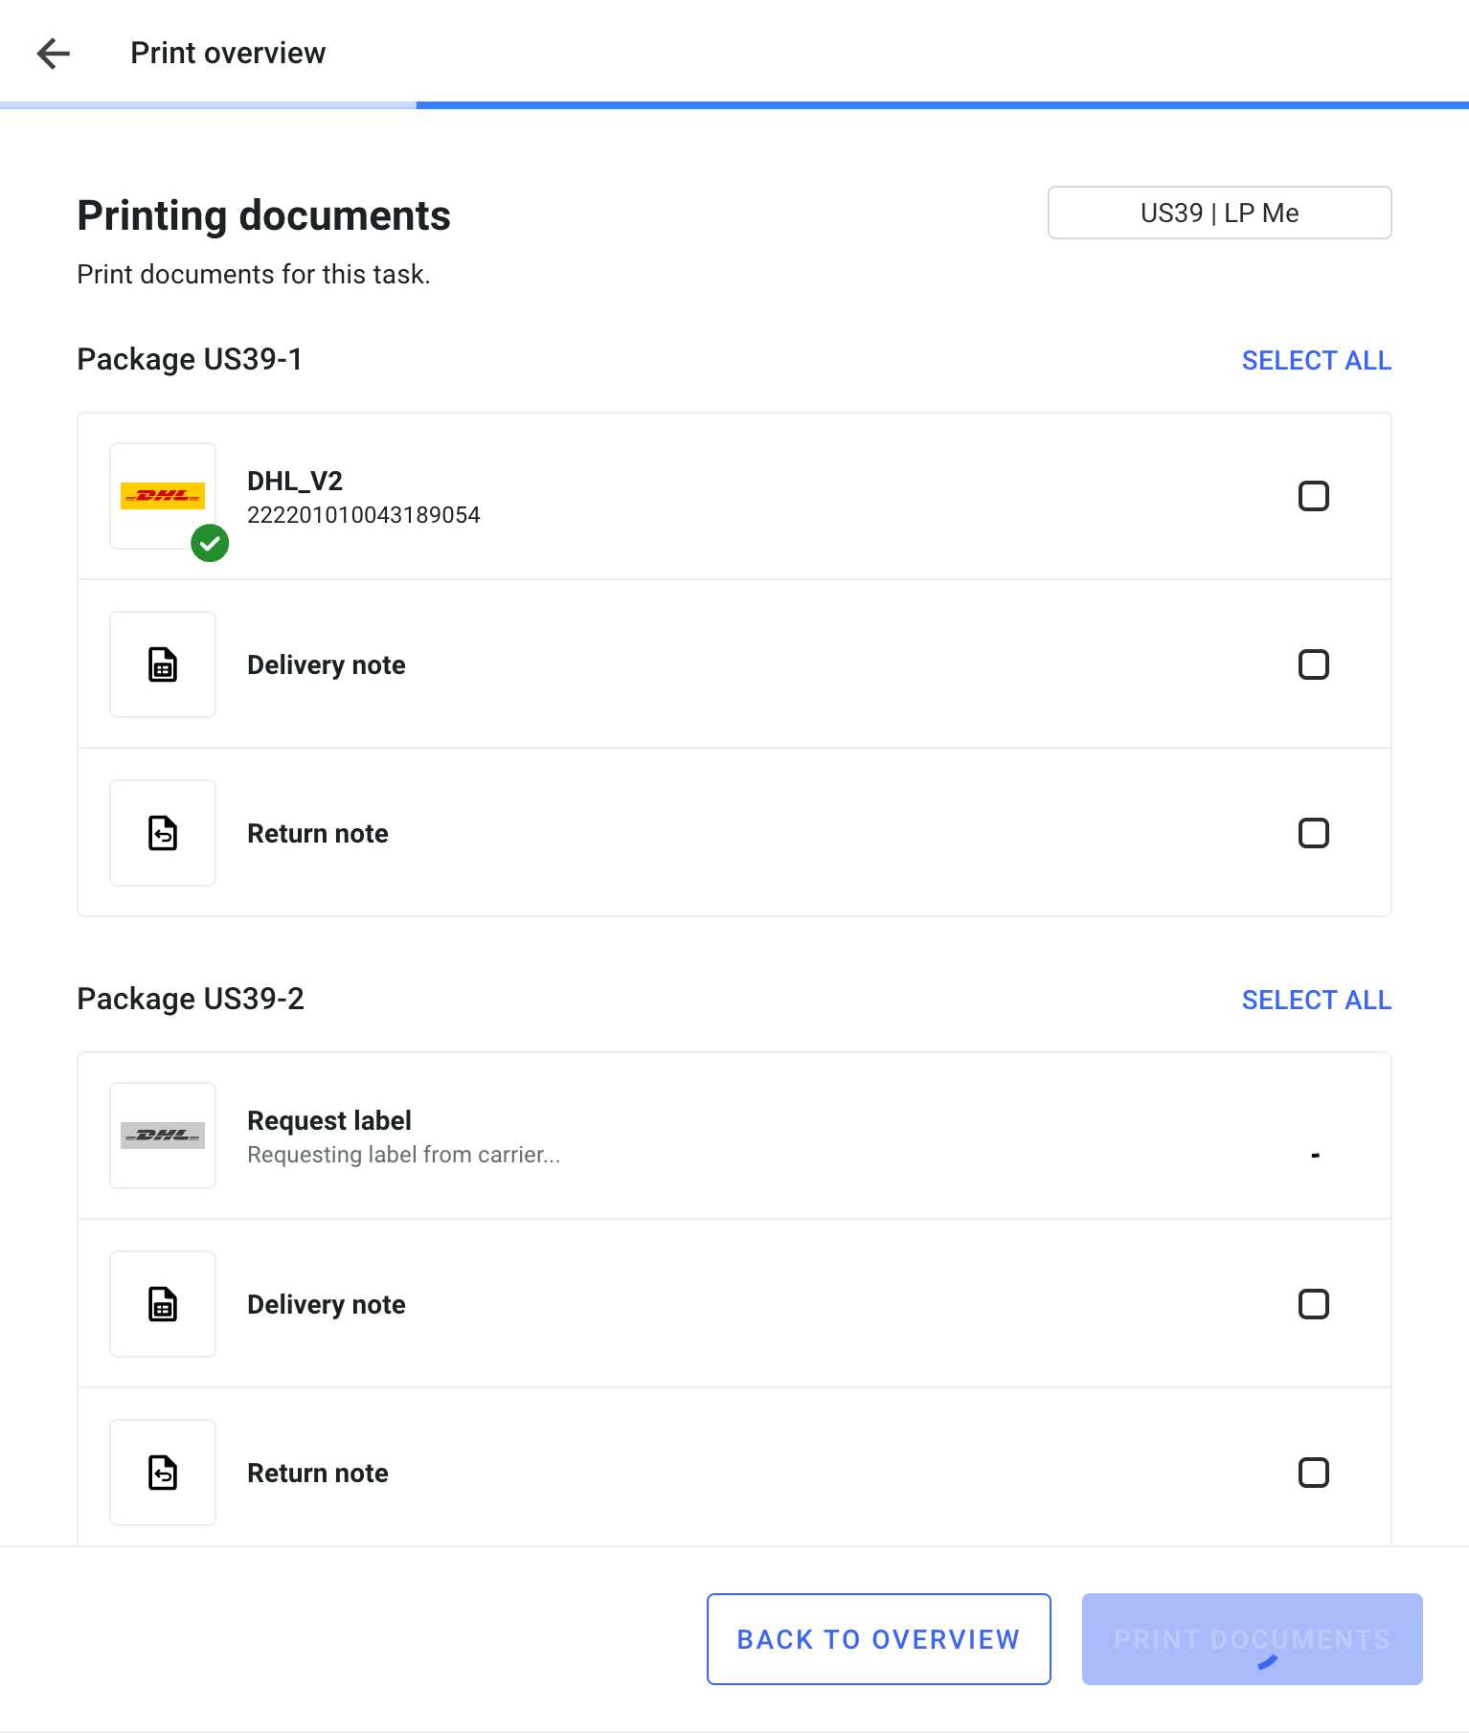
Task: Enable the Return note checkbox for Package US39-1
Action: [1313, 833]
